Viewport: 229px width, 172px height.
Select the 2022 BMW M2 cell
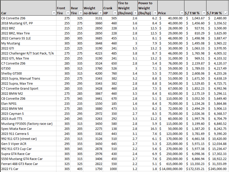pyautogui.click(x=28, y=94)
